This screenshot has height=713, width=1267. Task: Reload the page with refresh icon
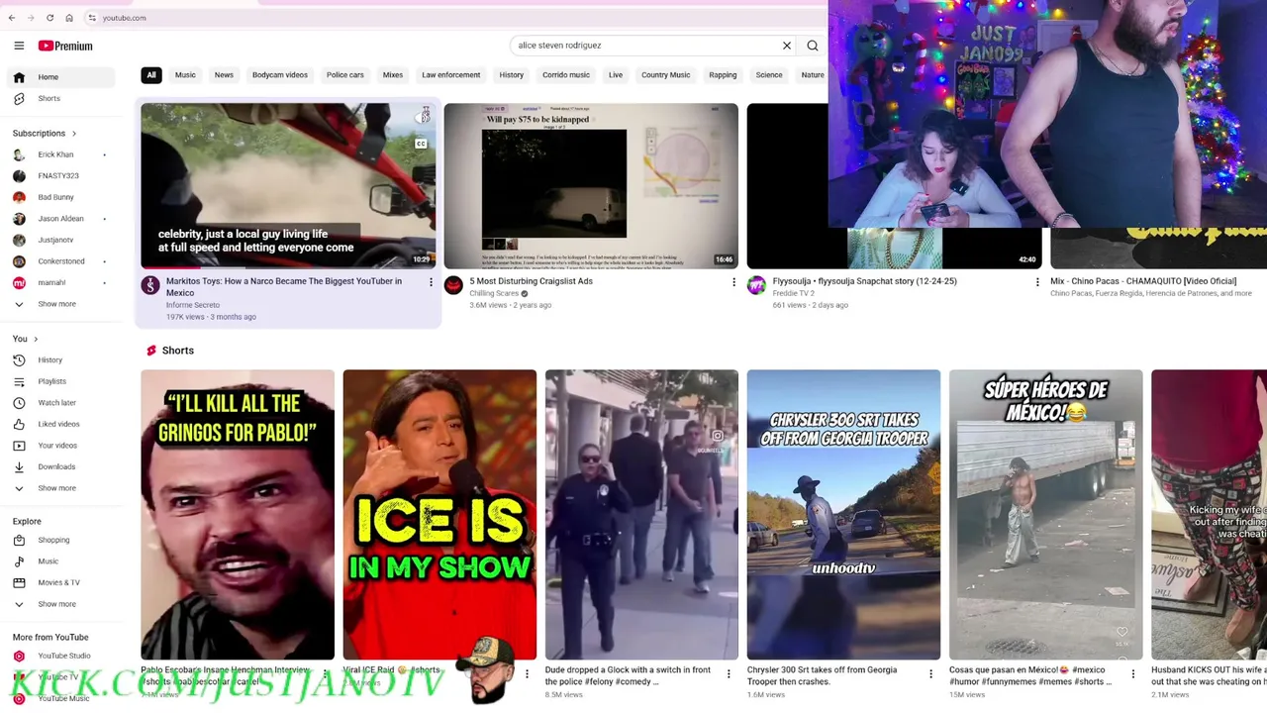coord(49,18)
